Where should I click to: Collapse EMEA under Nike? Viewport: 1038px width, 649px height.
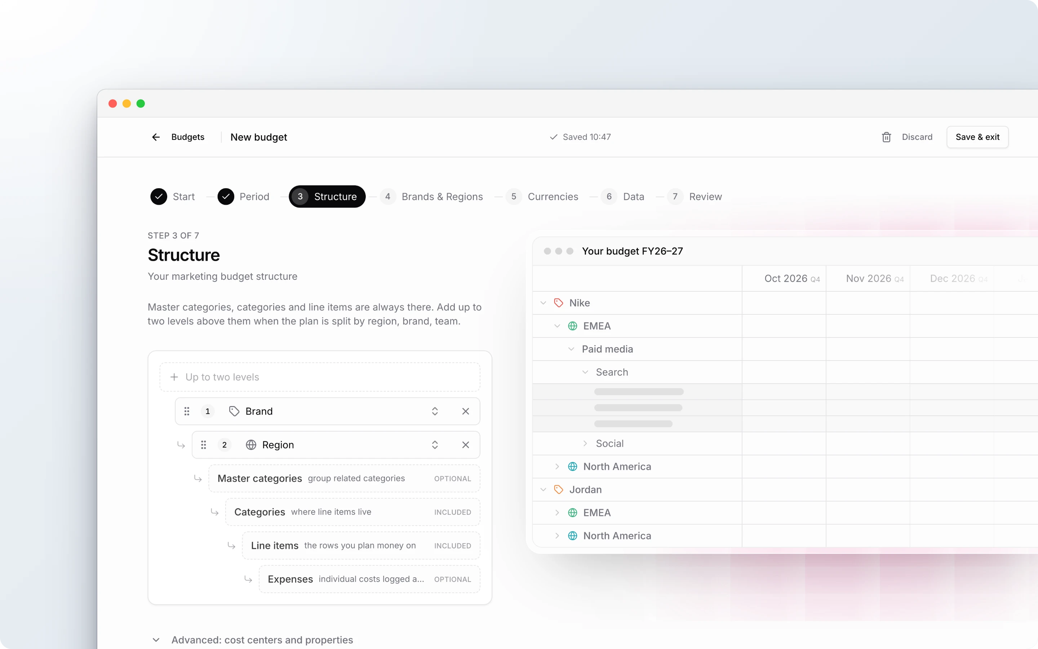[557, 326]
